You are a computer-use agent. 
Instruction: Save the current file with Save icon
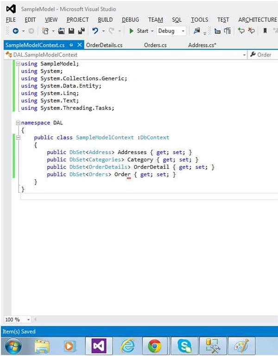pos(71,31)
